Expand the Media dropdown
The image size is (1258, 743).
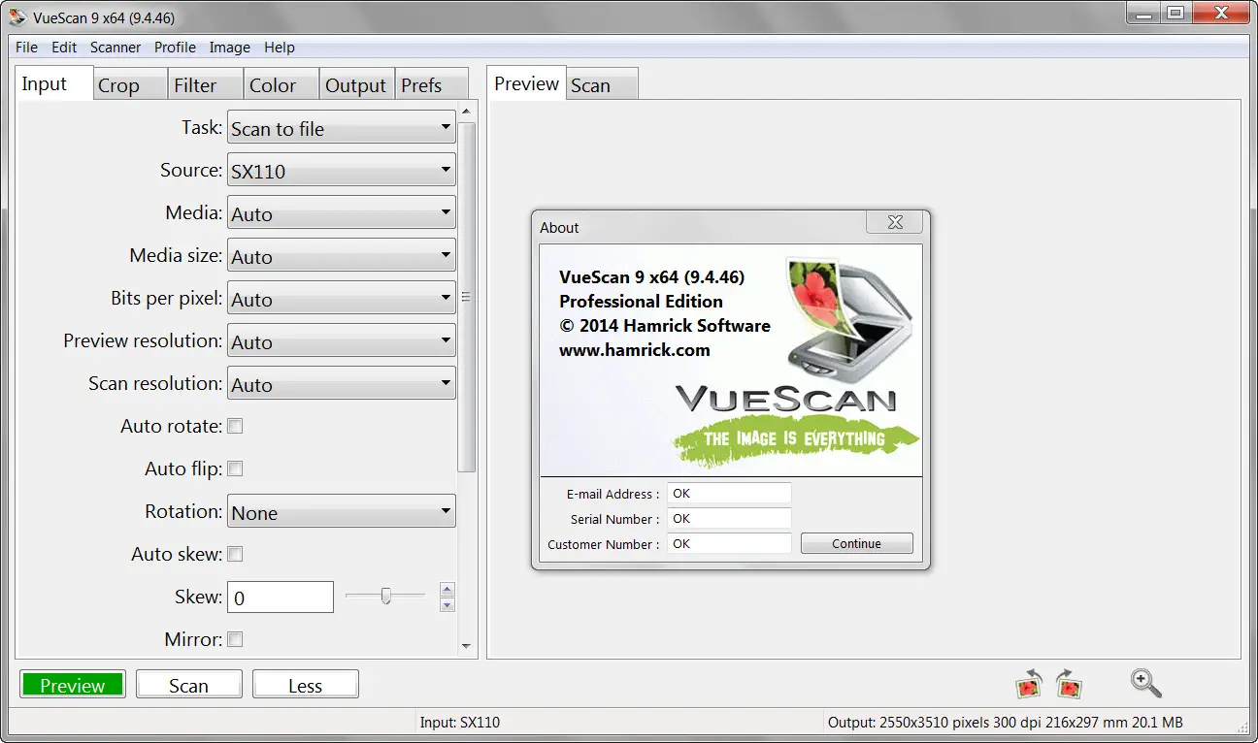(x=342, y=213)
